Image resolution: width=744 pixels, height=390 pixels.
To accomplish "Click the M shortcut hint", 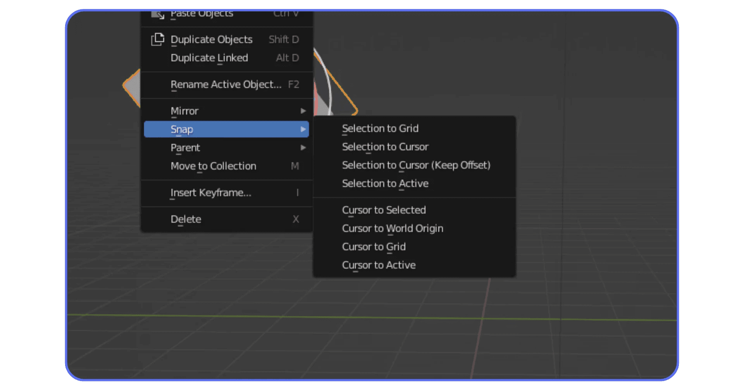I will coord(295,166).
